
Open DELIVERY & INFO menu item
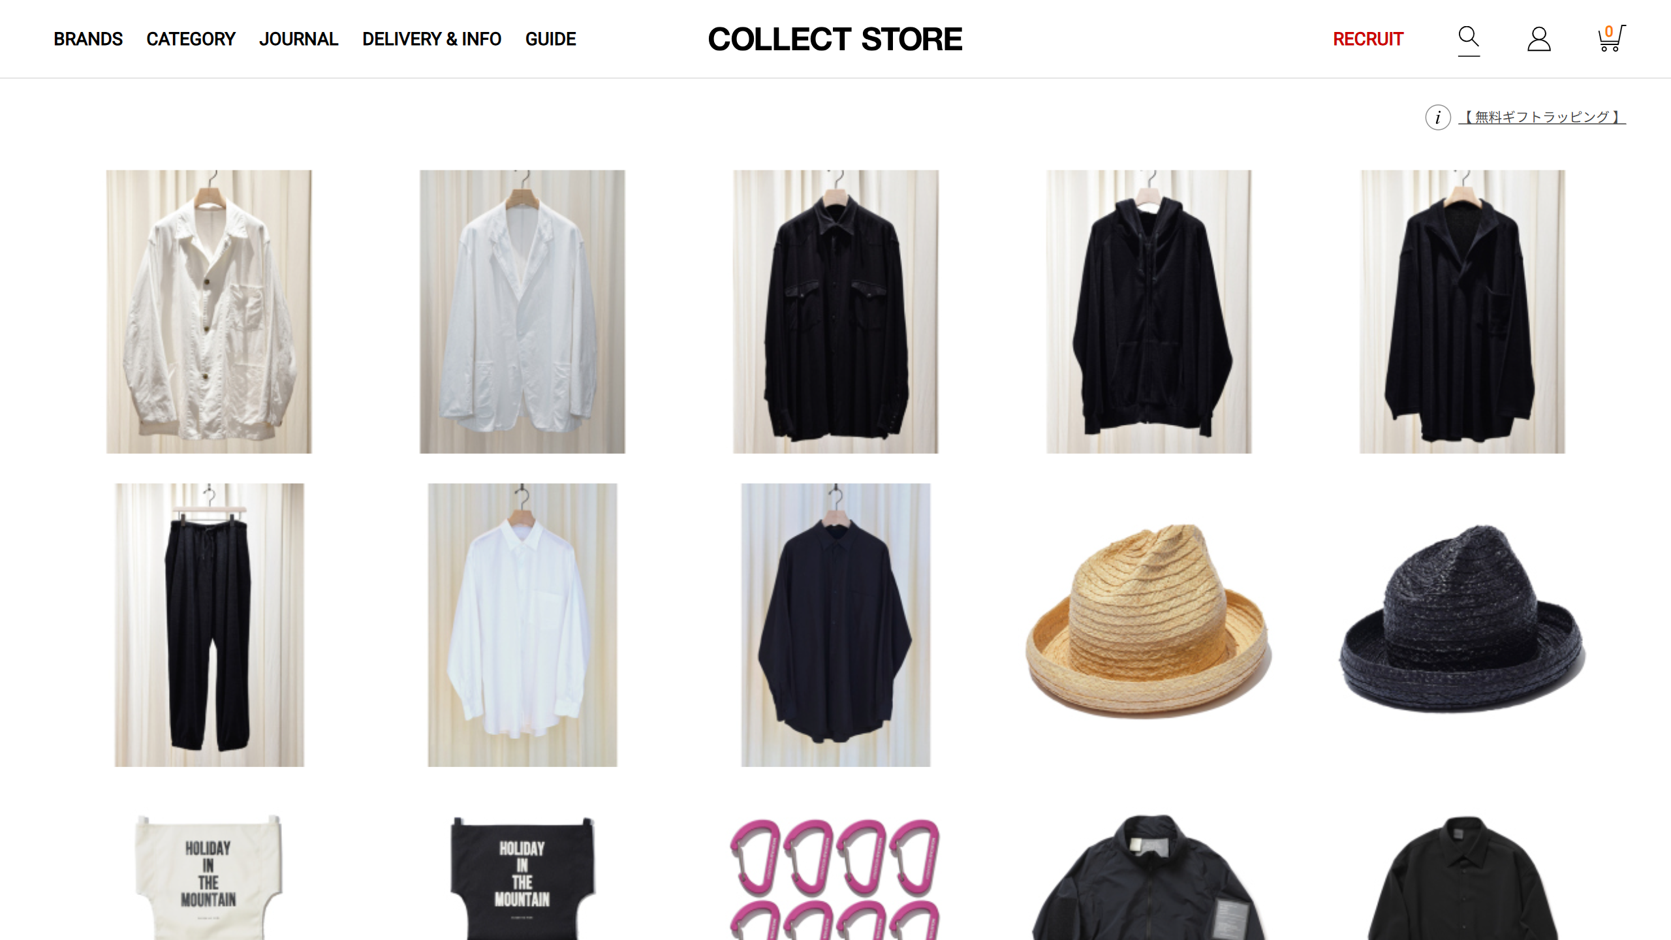pos(431,39)
